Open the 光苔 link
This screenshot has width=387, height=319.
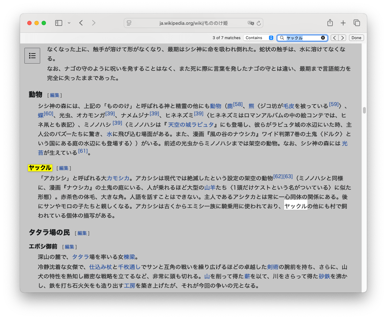[x=345, y=143]
